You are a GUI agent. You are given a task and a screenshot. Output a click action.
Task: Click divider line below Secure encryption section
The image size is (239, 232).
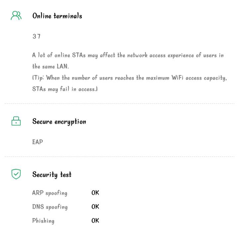[119, 157]
